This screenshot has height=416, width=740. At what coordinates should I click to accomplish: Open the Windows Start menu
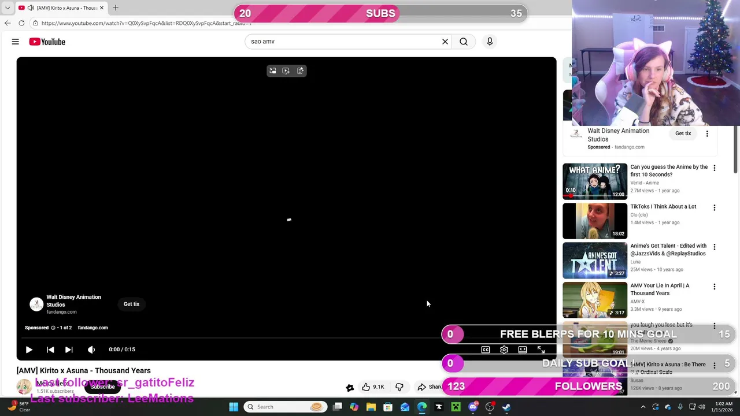point(234,407)
